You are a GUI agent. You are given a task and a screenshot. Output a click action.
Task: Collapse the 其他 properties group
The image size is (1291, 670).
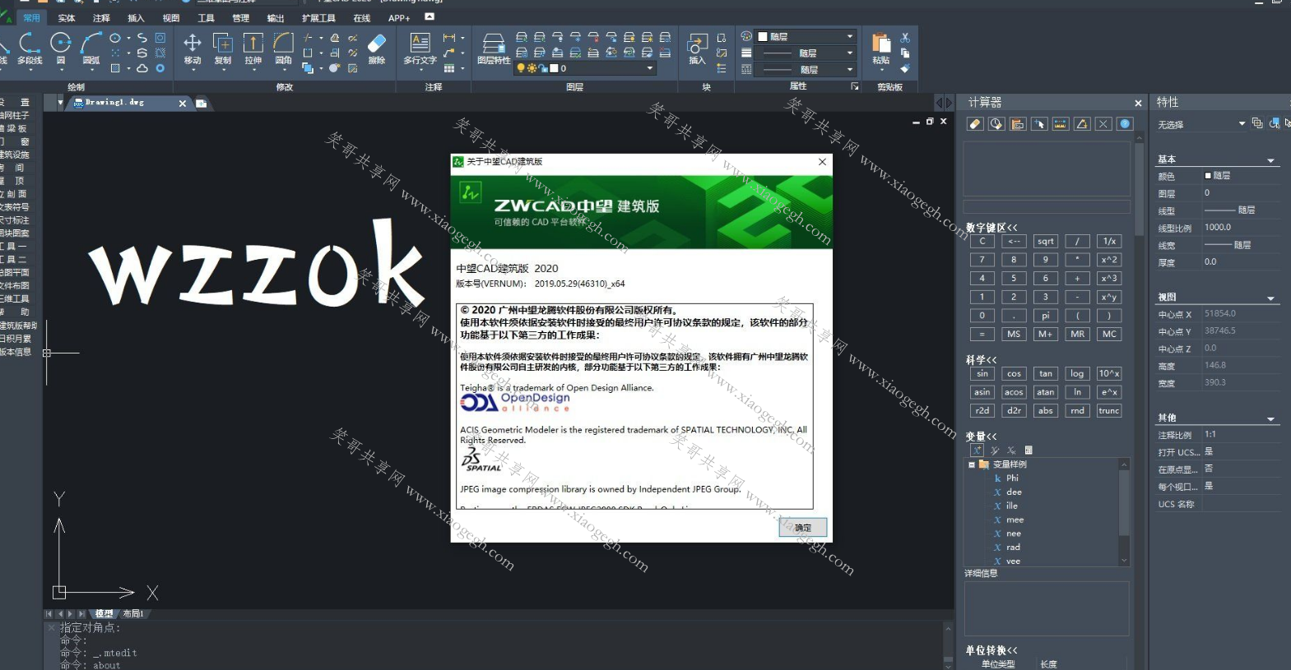pyautogui.click(x=1270, y=419)
